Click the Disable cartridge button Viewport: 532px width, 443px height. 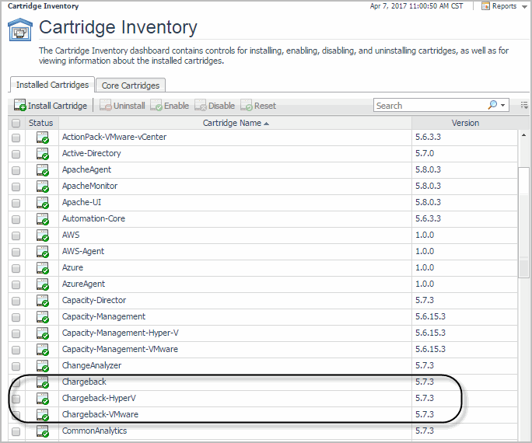coord(215,106)
